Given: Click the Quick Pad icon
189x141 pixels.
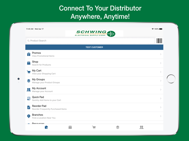Looking at the screenshot, I should pyautogui.click(x=29, y=98).
